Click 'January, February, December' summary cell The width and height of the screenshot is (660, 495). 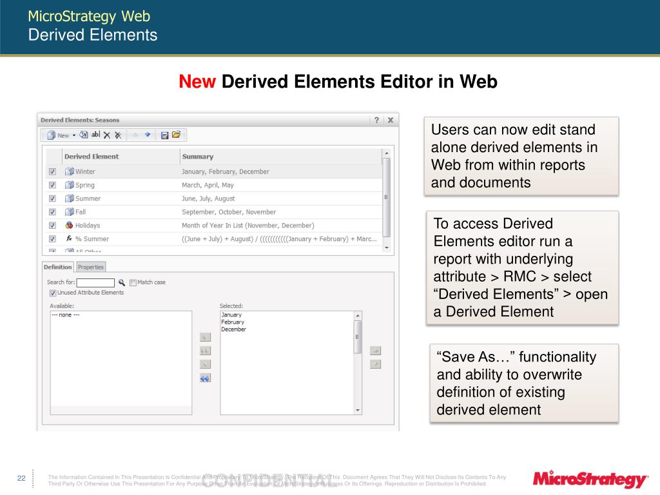(225, 171)
